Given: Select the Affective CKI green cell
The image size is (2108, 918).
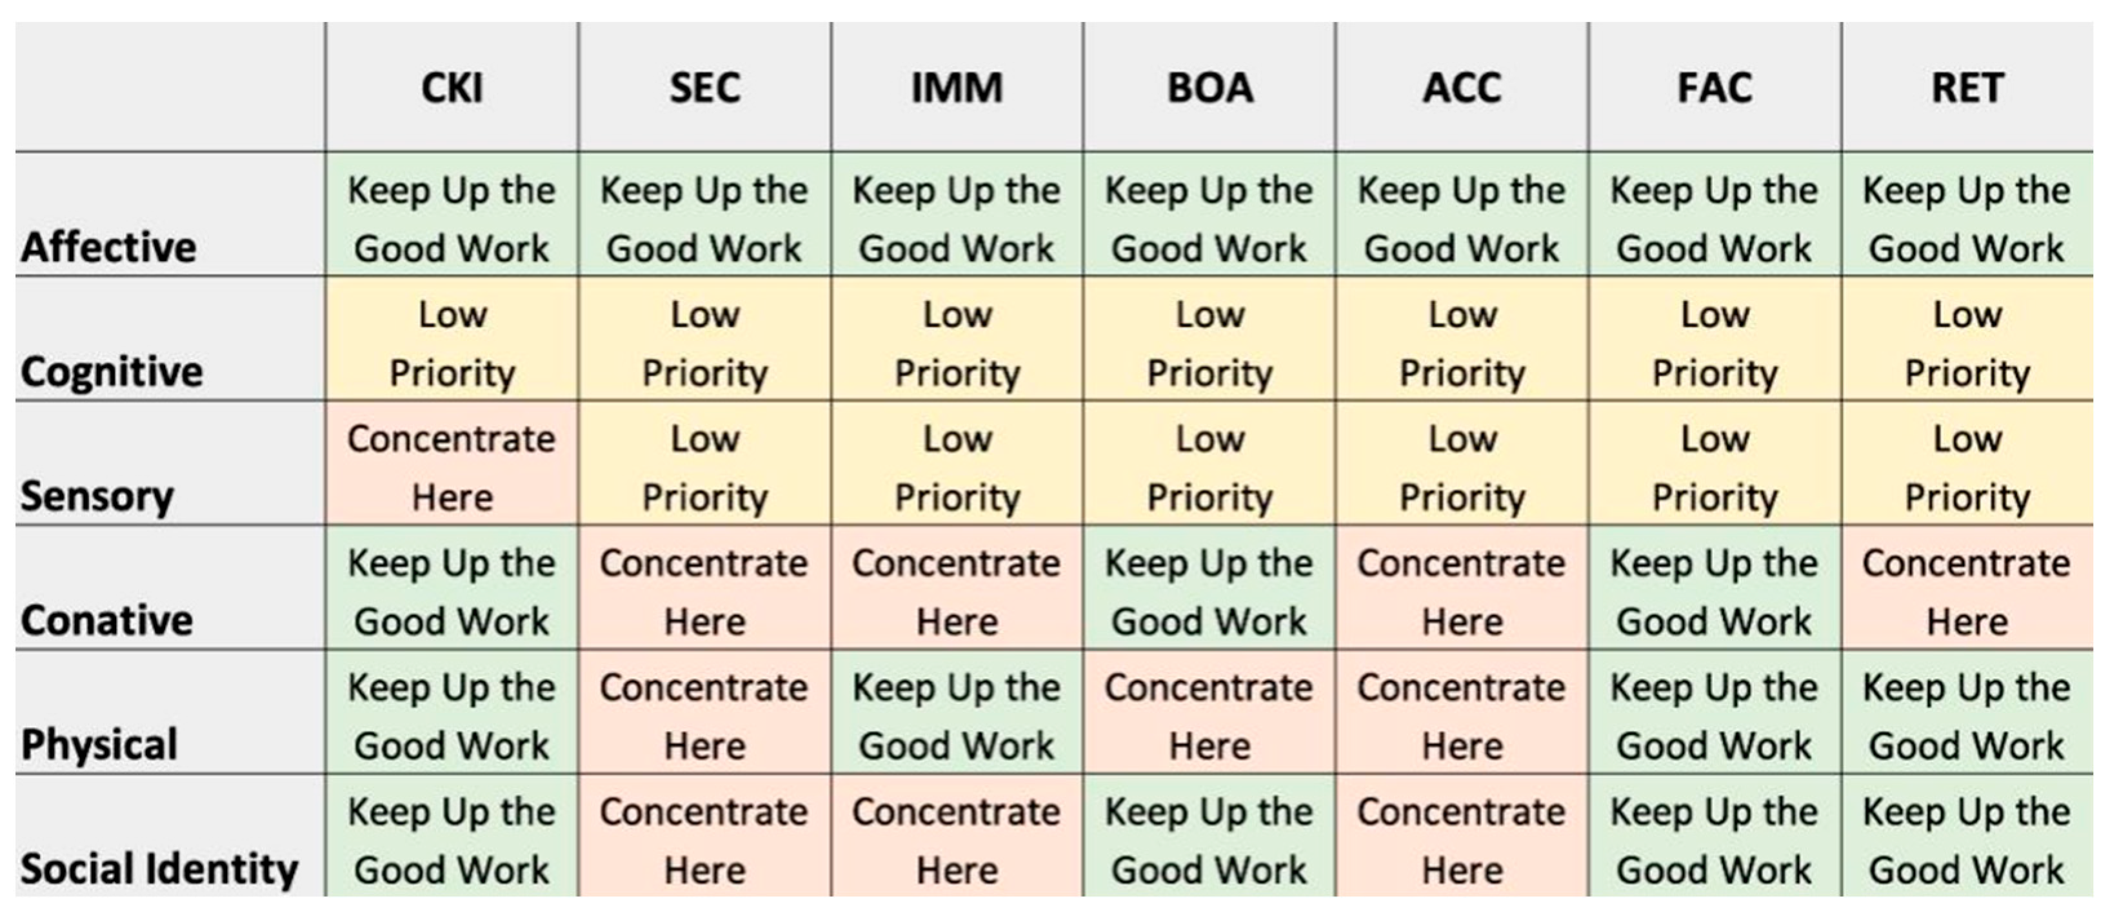Looking at the screenshot, I should point(452,219).
